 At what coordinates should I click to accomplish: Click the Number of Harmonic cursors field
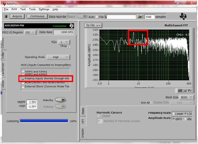(x=100, y=121)
